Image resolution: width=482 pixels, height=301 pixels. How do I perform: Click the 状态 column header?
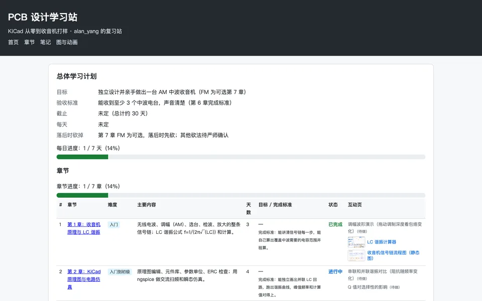click(333, 205)
